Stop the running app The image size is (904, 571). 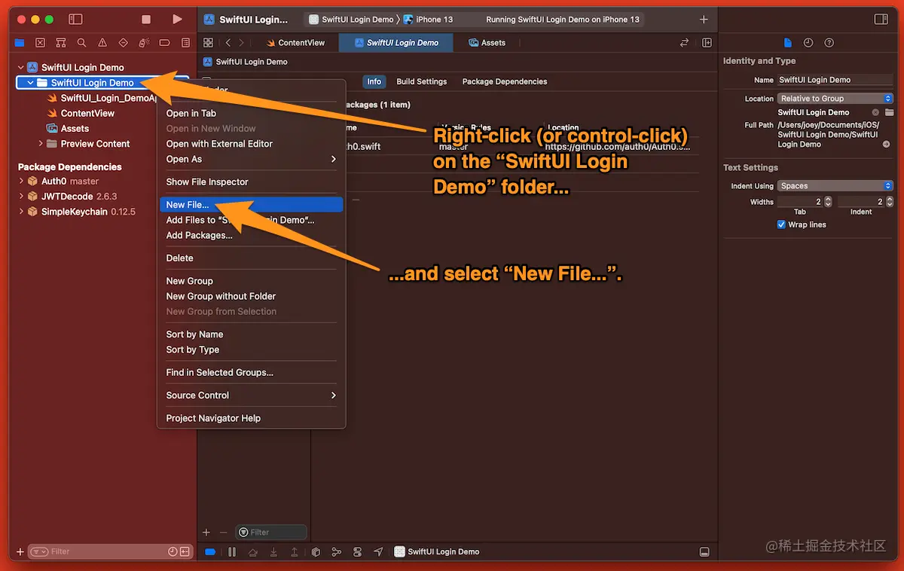(146, 19)
